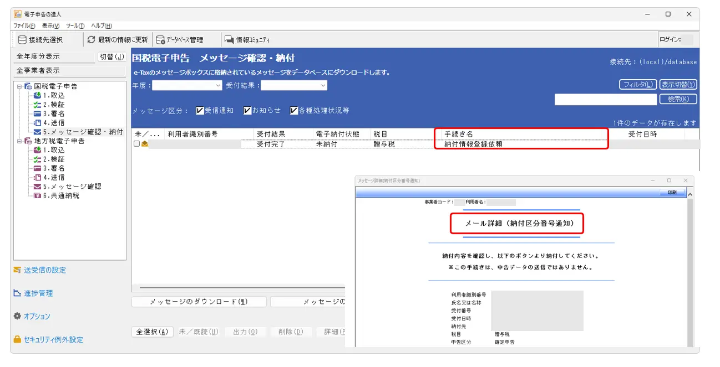Image resolution: width=720 pixels, height=367 pixels.
Task: Open データベース管理 from toolbar
Action: [160, 40]
